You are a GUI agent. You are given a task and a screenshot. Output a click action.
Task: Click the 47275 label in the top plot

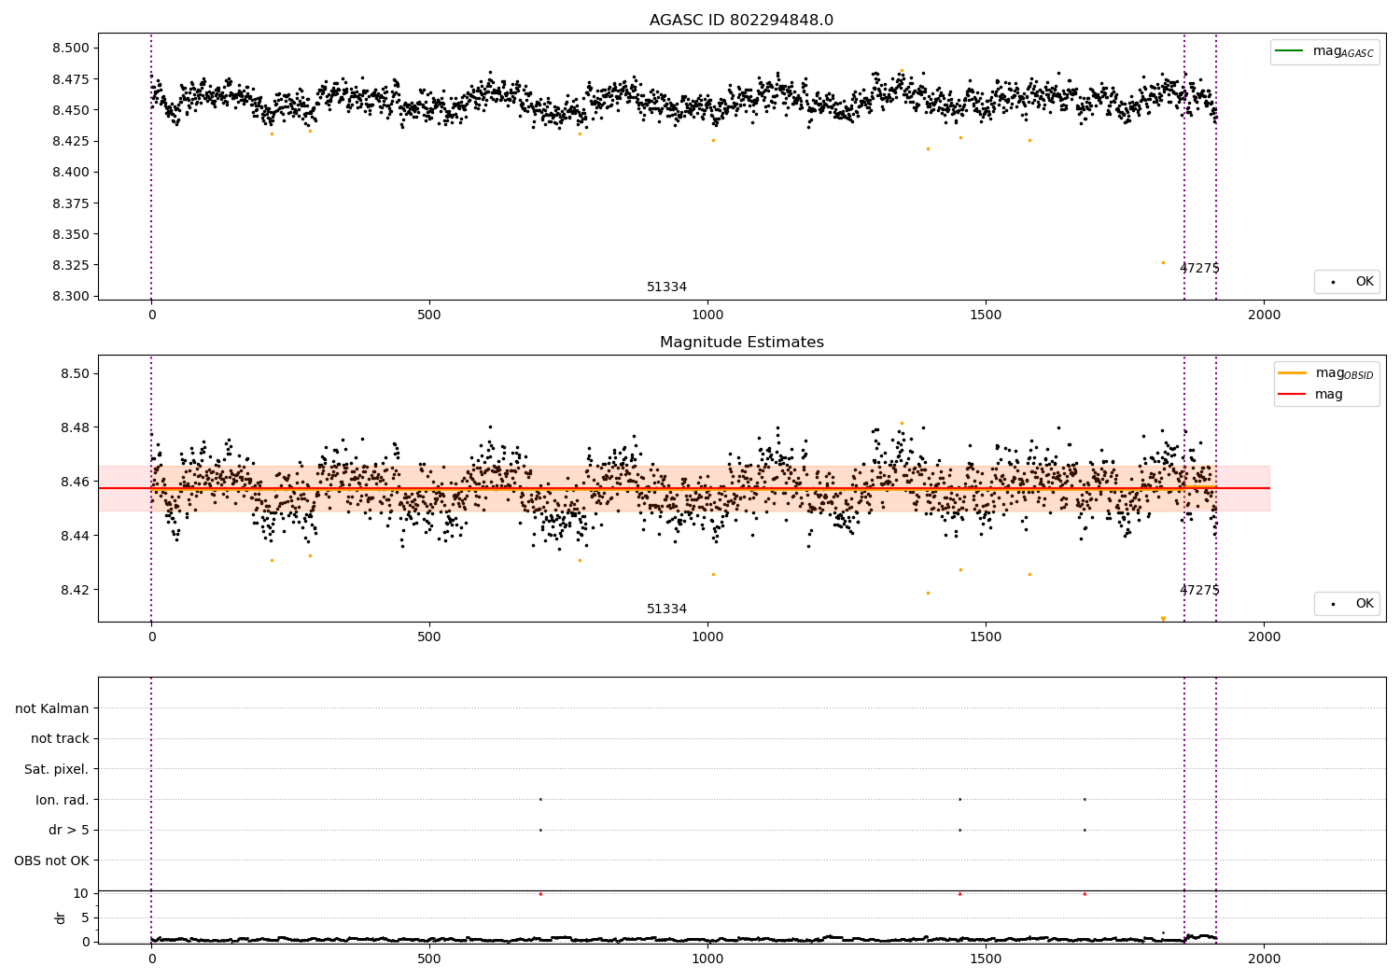(1199, 269)
